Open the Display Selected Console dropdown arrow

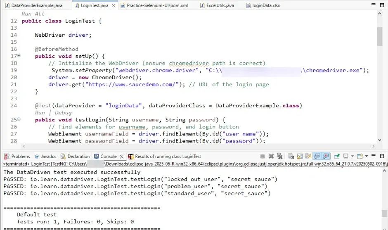coord(353,156)
